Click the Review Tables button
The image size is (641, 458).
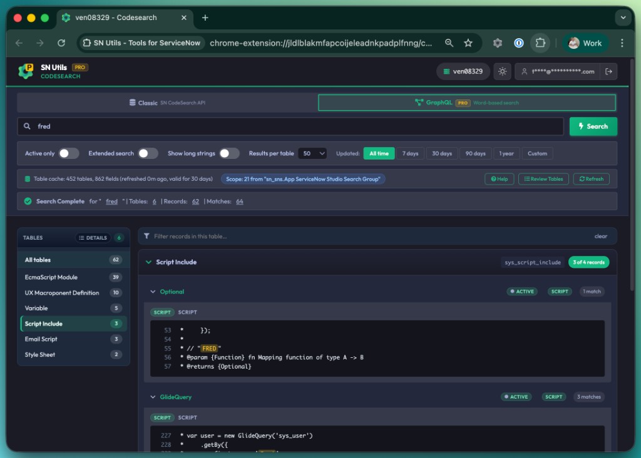pyautogui.click(x=543, y=179)
